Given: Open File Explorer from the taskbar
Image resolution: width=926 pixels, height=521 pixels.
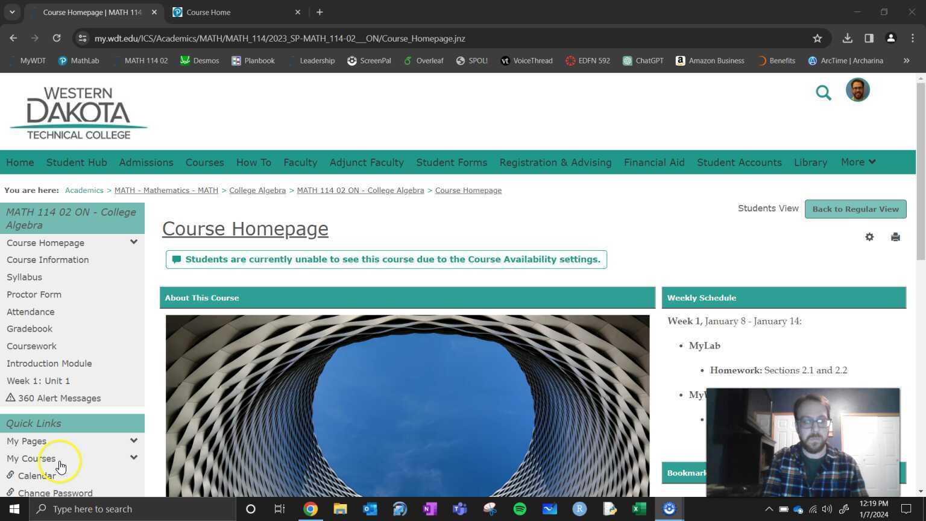Looking at the screenshot, I should coord(340,509).
